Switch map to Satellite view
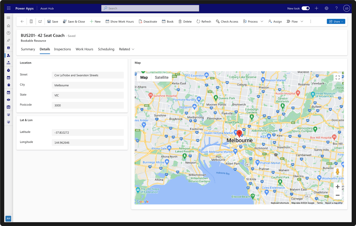Image resolution: width=356 pixels, height=226 pixels. (x=161, y=78)
